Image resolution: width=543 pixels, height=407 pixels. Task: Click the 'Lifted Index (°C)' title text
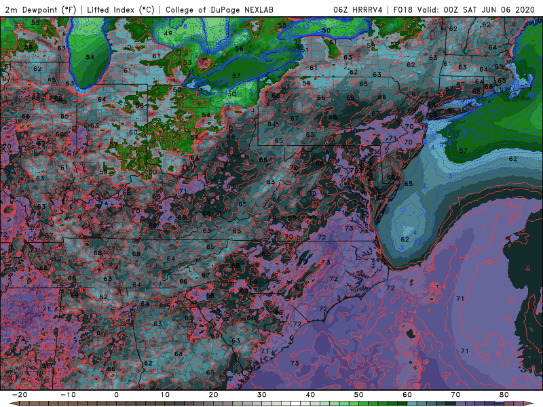click(121, 9)
